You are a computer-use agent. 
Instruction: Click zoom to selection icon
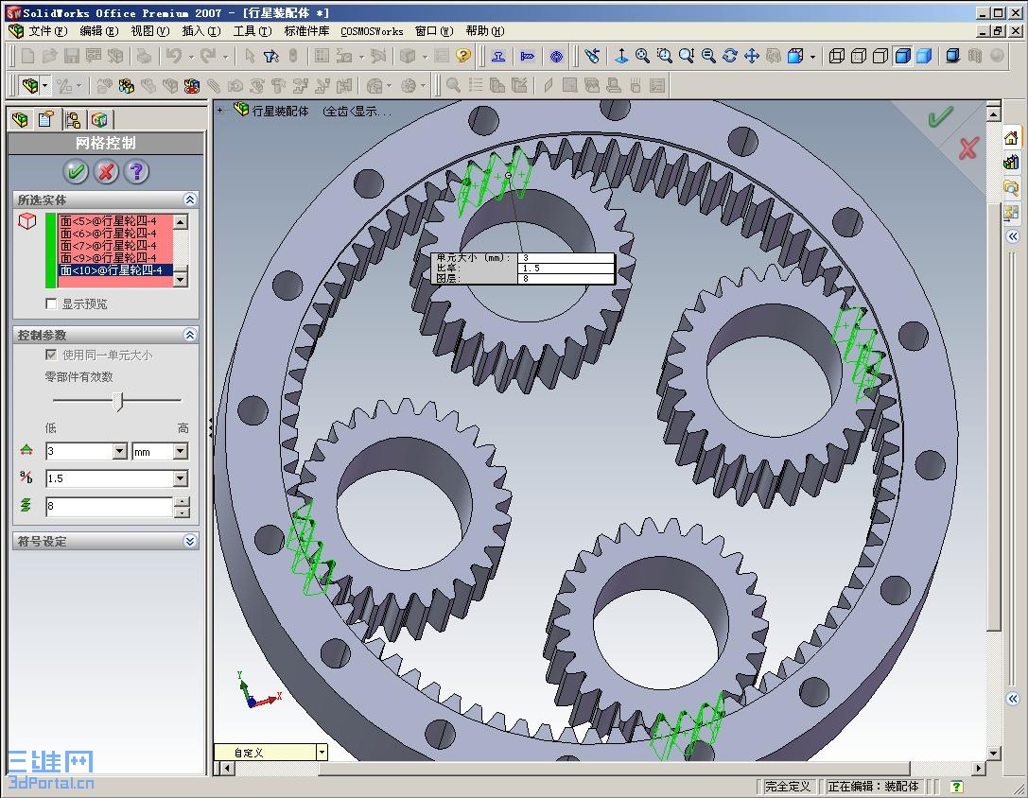tap(708, 57)
